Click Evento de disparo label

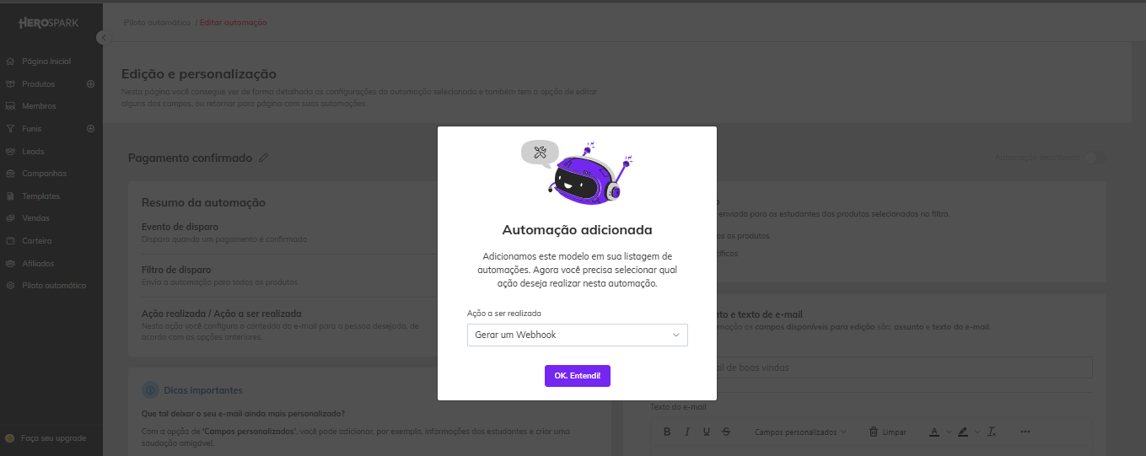click(180, 228)
